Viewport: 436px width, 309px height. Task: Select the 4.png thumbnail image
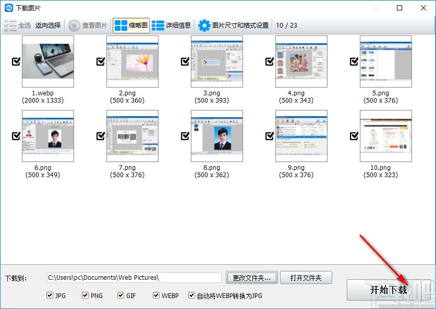click(x=301, y=61)
